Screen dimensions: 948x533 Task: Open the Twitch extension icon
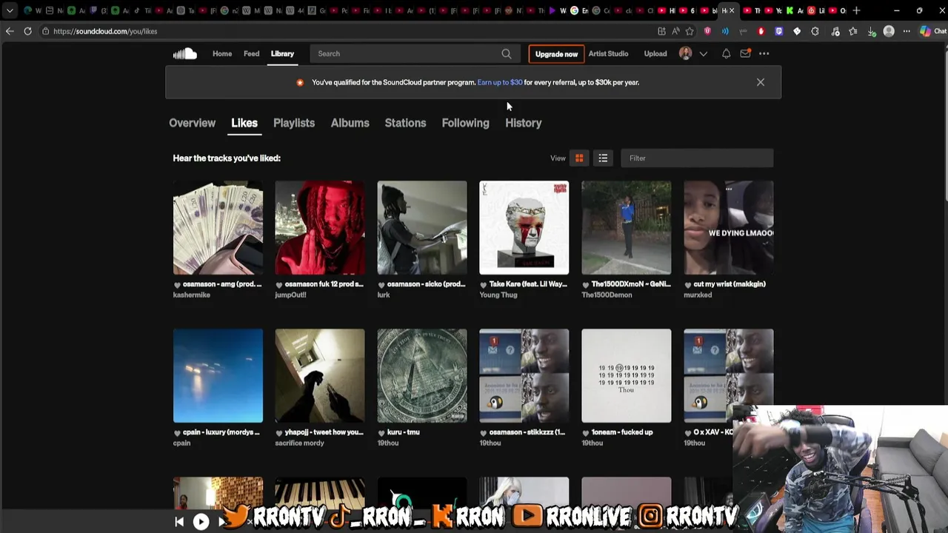[x=778, y=31]
